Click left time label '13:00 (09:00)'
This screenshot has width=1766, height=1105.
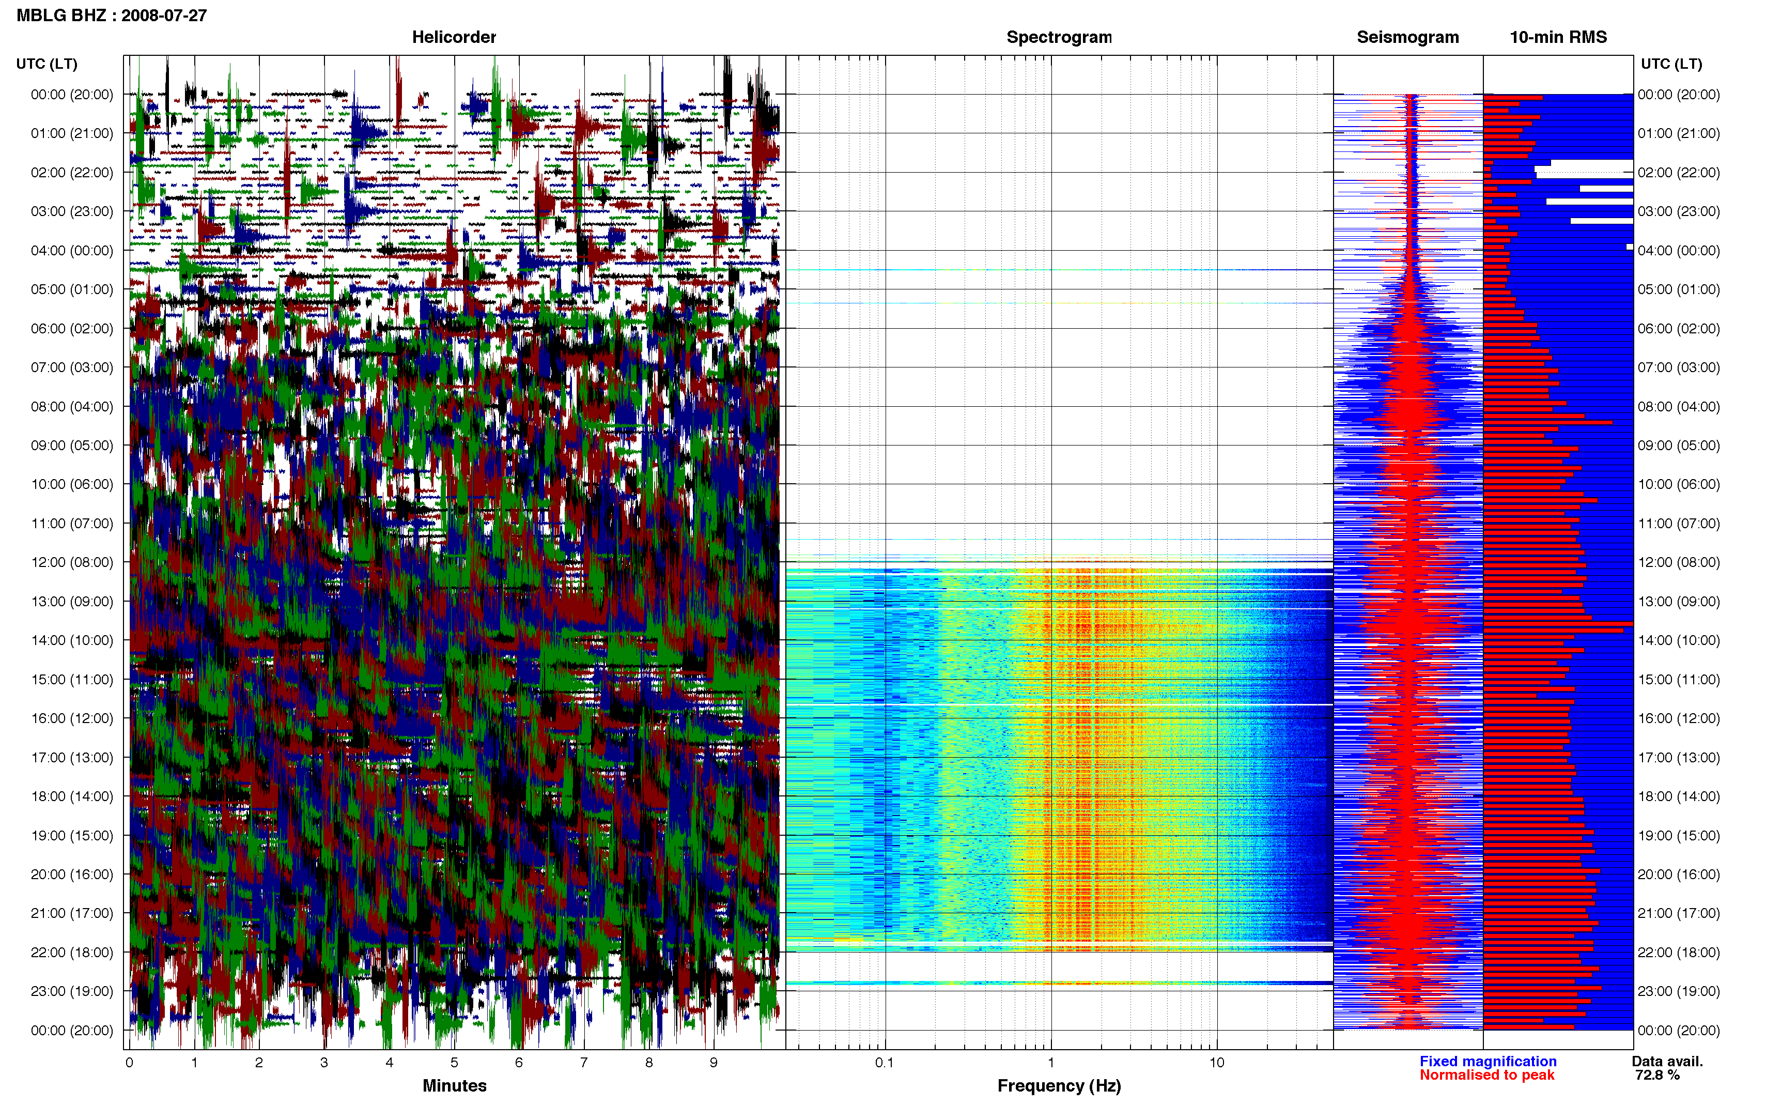tap(72, 602)
